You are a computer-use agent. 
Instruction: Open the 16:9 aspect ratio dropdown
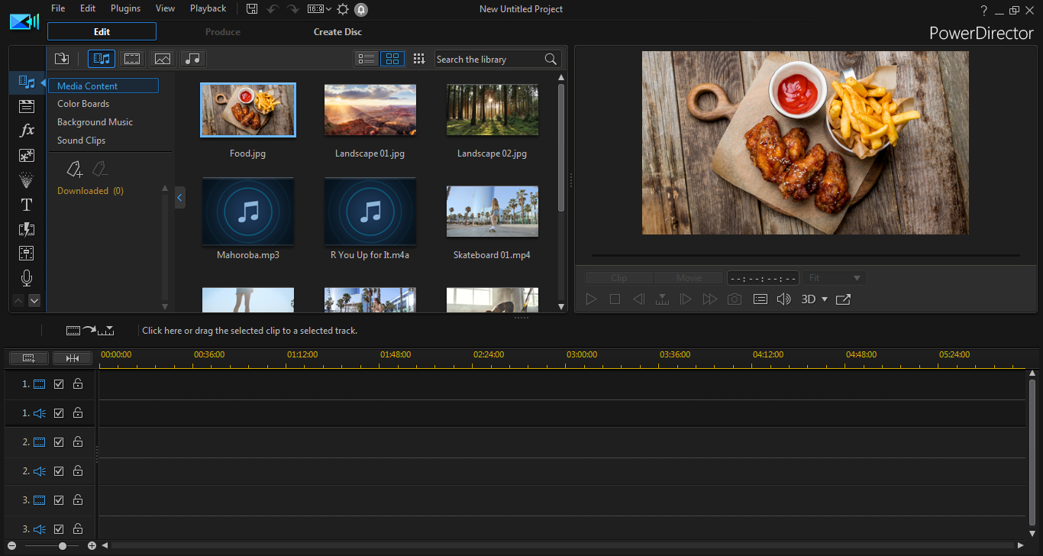coord(319,9)
